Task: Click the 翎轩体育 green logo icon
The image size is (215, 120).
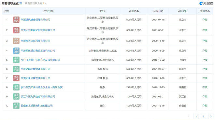Action: pyautogui.click(x=16, y=60)
